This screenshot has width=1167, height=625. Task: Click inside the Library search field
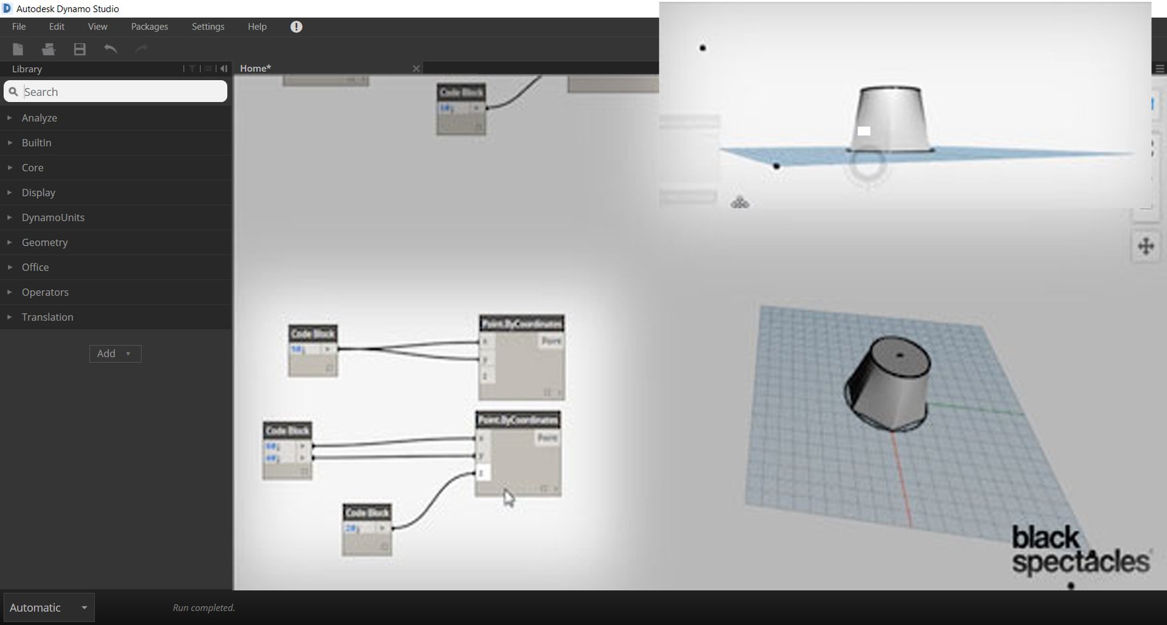[120, 91]
